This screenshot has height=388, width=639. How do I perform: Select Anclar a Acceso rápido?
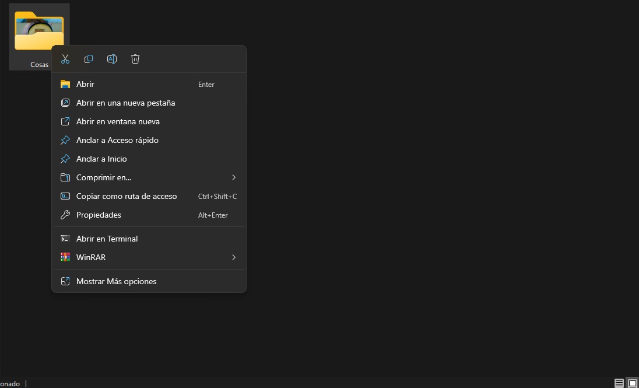pyautogui.click(x=117, y=140)
